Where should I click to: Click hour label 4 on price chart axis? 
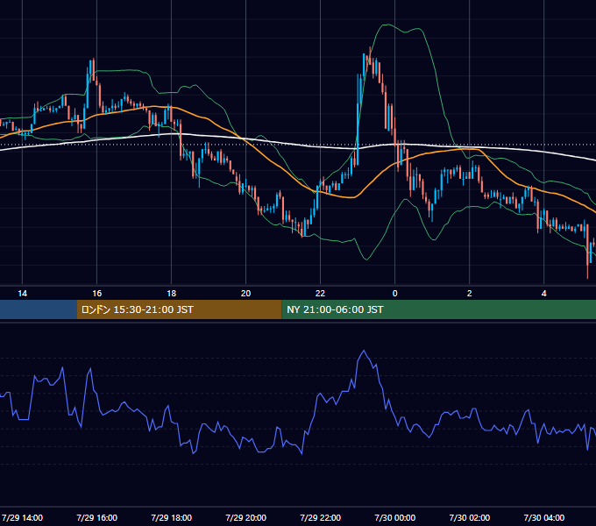coord(544,294)
